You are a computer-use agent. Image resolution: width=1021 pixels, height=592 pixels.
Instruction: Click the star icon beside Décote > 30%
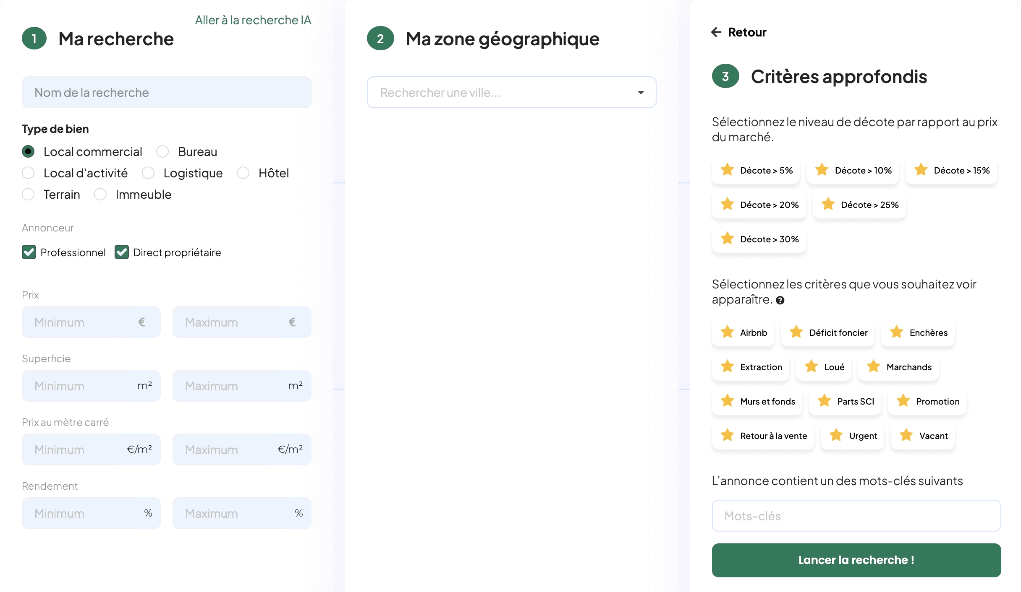coord(727,239)
